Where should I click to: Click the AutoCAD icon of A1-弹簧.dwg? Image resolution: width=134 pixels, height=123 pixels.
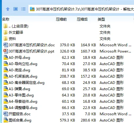click(6, 89)
